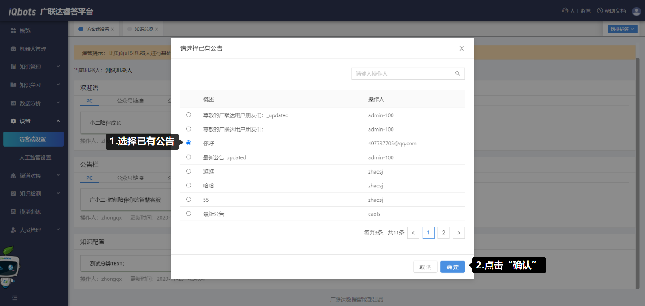Screen dimensions: 645x306
Task: Expand 知识管理 sidebar menu
Action: click(34, 67)
